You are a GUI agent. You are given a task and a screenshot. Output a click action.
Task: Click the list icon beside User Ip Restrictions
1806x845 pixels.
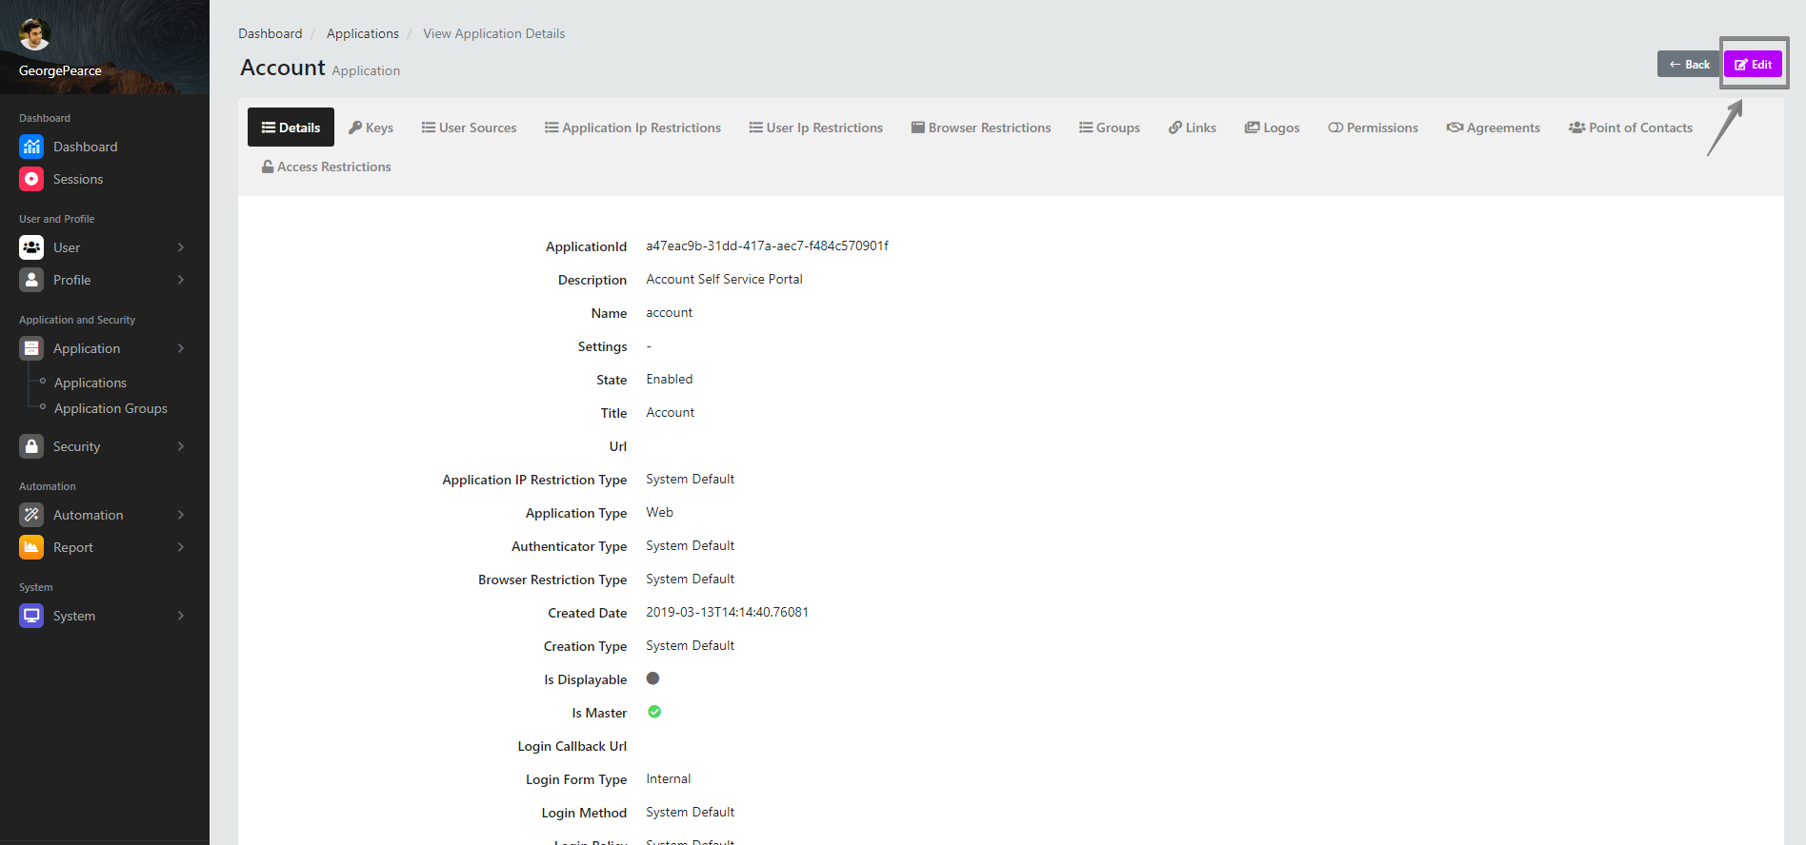(x=755, y=128)
